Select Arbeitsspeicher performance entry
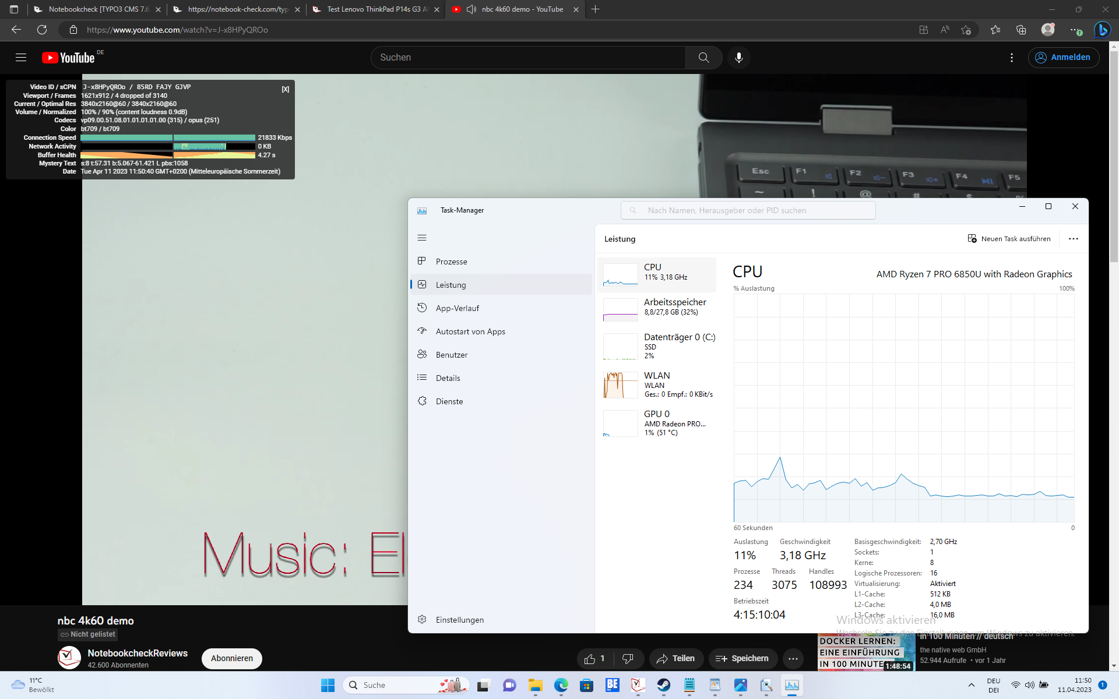 [657, 309]
